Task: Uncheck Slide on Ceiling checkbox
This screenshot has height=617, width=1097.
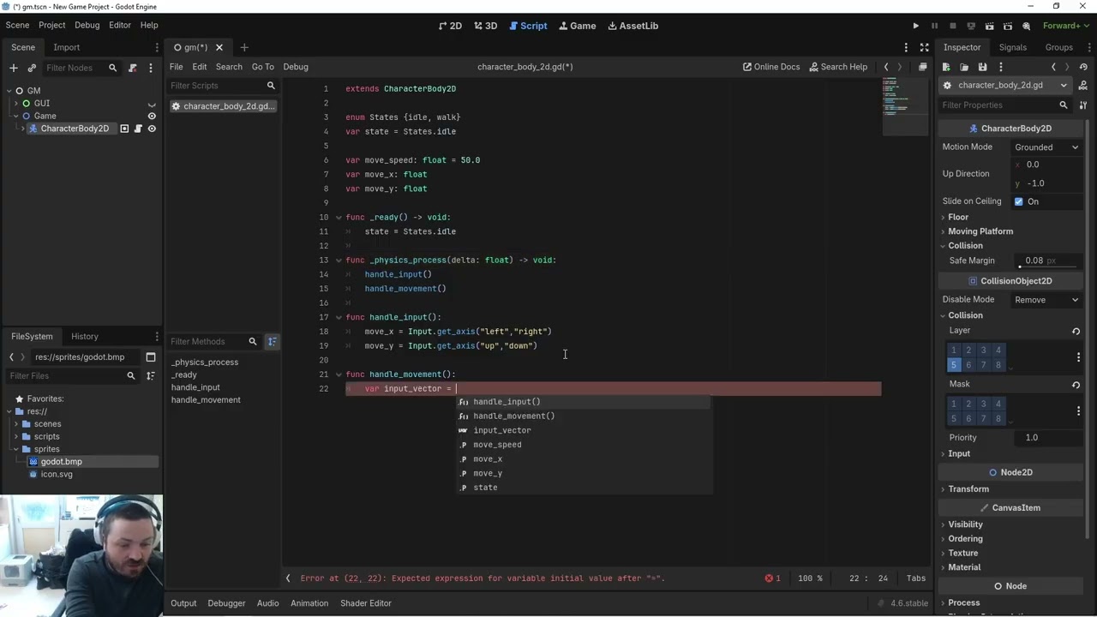Action: point(1019,202)
